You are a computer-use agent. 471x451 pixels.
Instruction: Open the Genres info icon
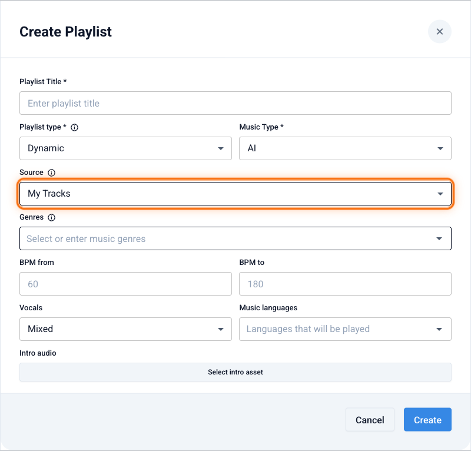(x=52, y=217)
